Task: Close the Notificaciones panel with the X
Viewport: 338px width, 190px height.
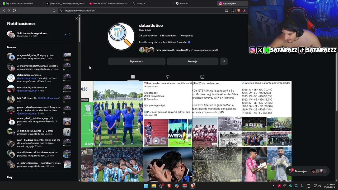Action: (x=77, y=18)
